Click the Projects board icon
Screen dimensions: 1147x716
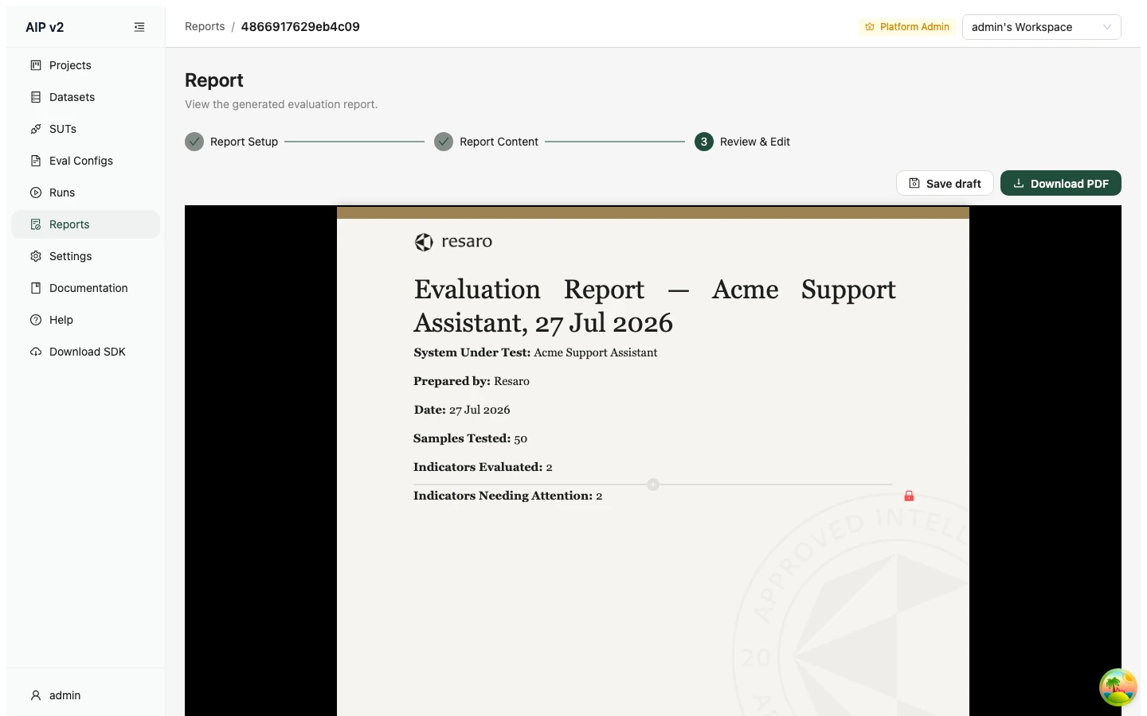[36, 65]
